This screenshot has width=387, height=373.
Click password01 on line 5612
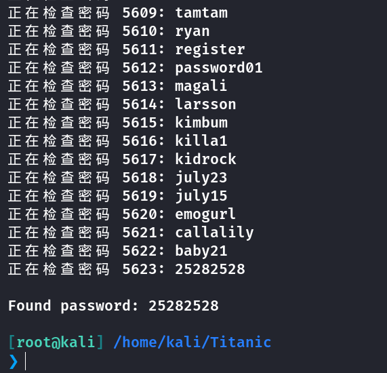[x=219, y=68]
